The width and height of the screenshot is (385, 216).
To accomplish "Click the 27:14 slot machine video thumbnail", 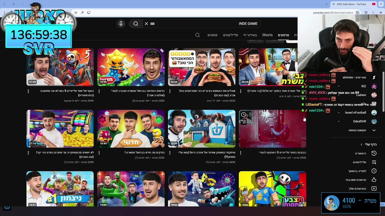I will click(60, 129).
